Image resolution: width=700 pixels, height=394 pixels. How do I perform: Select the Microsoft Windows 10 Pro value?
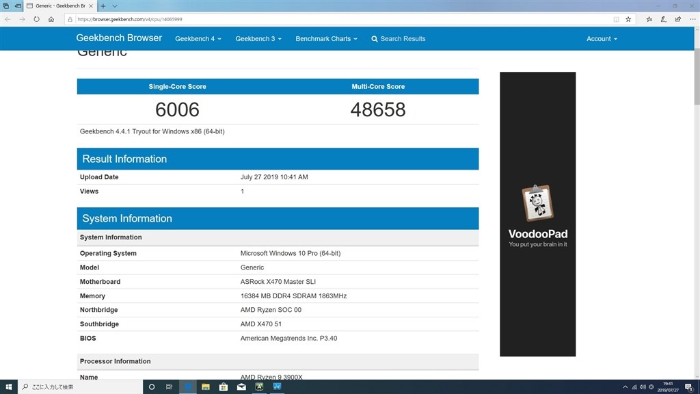click(290, 253)
